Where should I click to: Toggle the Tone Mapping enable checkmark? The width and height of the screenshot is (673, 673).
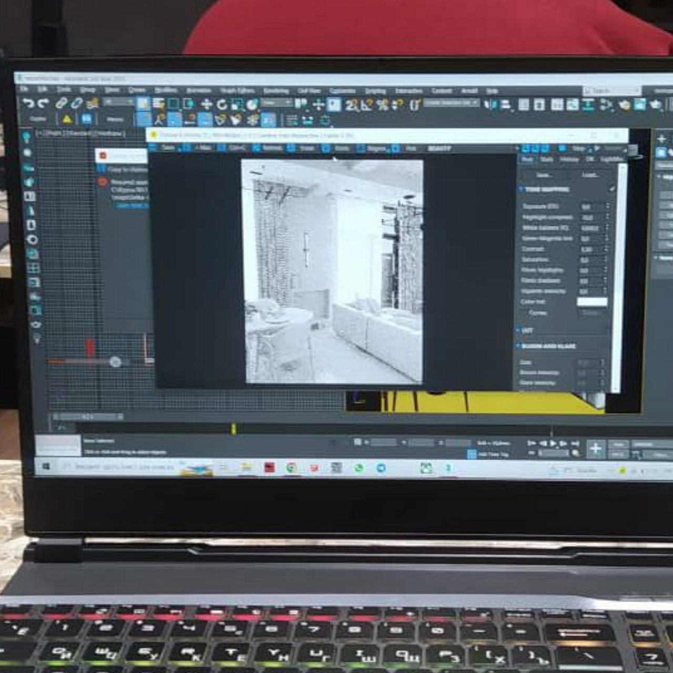(611, 189)
